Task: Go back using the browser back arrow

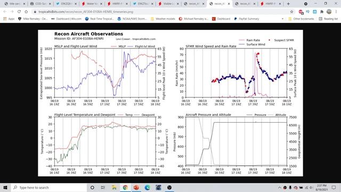Action: tap(5, 12)
